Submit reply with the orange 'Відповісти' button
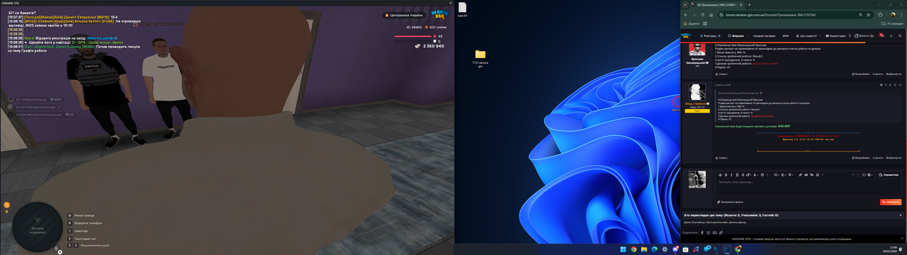The image size is (907, 255). coord(891,202)
